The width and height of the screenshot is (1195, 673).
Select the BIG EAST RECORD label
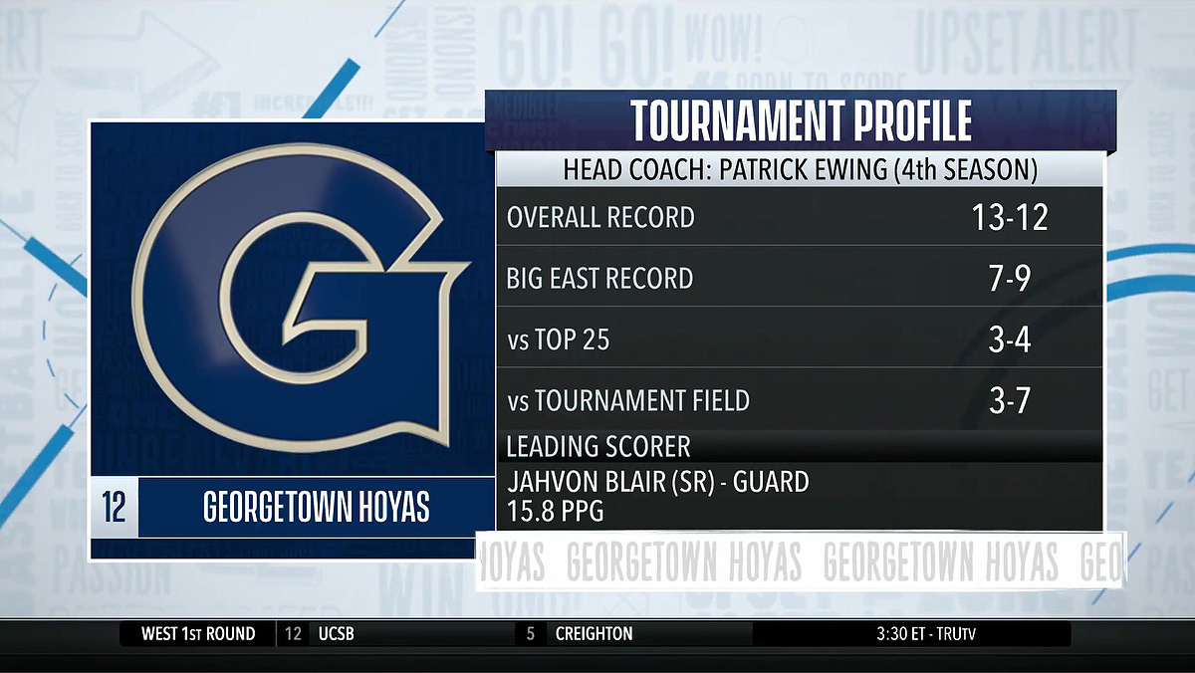pos(599,278)
